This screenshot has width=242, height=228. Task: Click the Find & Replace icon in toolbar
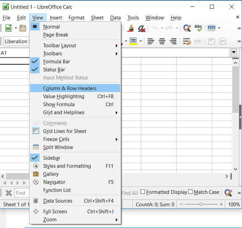pyautogui.click(x=187, y=28)
